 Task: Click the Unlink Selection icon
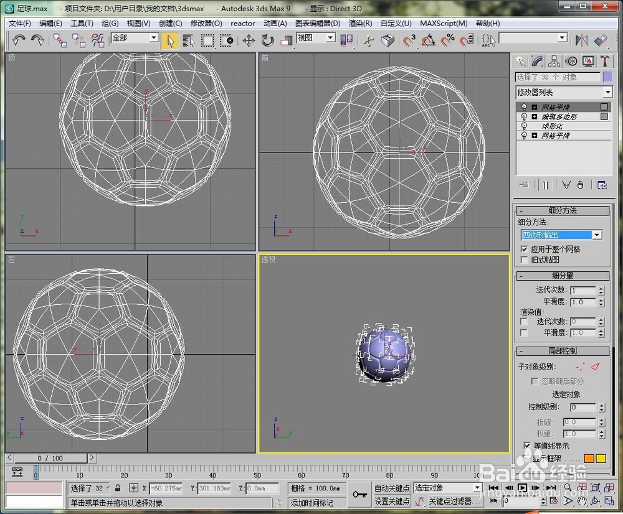click(78, 40)
